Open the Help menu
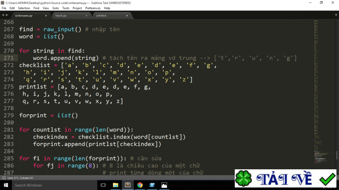The width and height of the screenshot is (339, 190). pyautogui.click(x=107, y=8)
